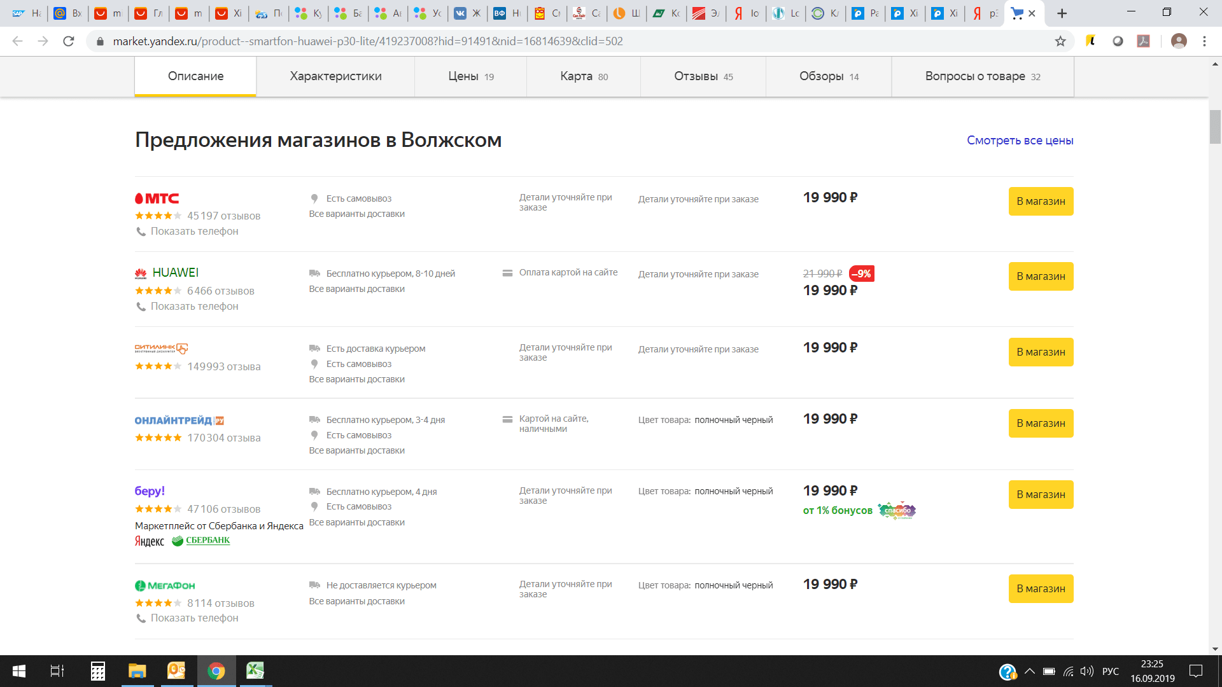Image resolution: width=1222 pixels, height=687 pixels.
Task: Click Смотреть все цены link
Action: (1020, 141)
